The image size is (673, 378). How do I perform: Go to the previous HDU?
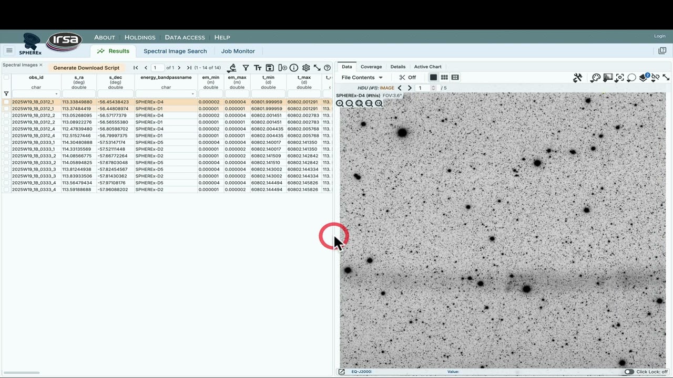(x=400, y=88)
